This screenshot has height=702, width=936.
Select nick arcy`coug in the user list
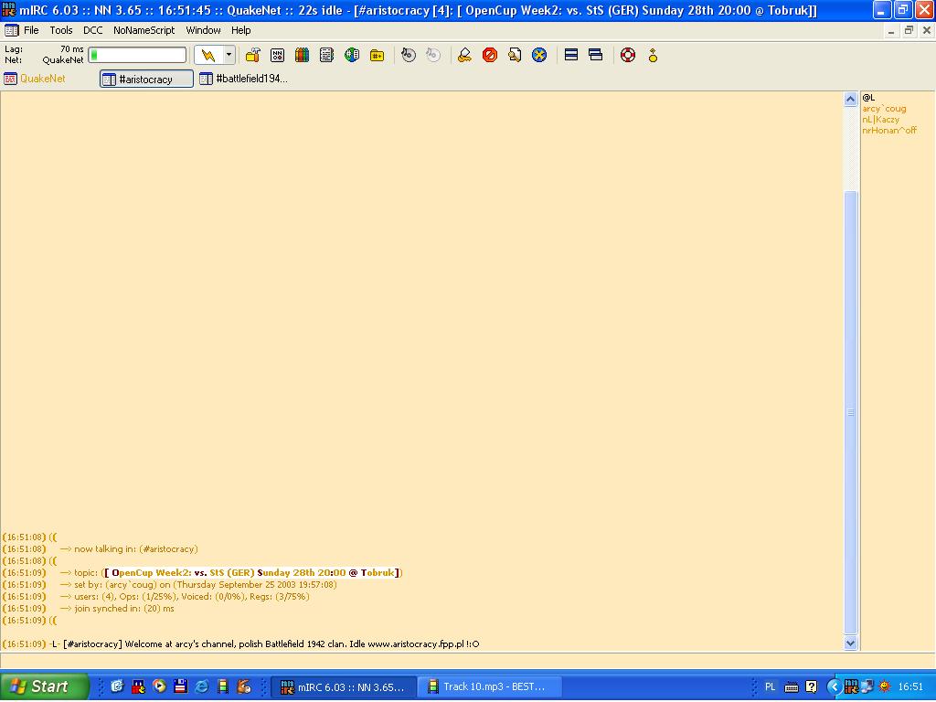coord(884,109)
